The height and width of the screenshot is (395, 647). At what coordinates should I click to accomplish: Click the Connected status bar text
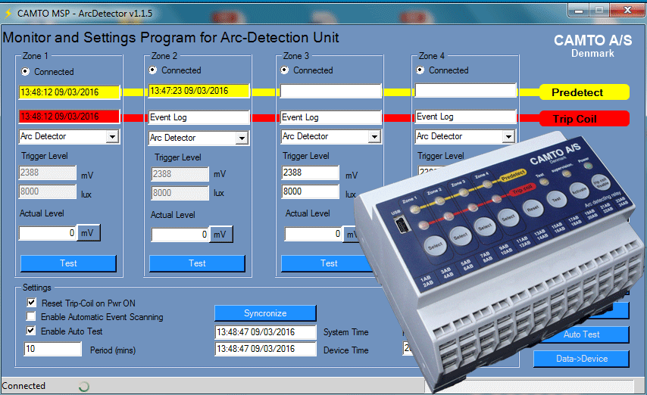[23, 386]
